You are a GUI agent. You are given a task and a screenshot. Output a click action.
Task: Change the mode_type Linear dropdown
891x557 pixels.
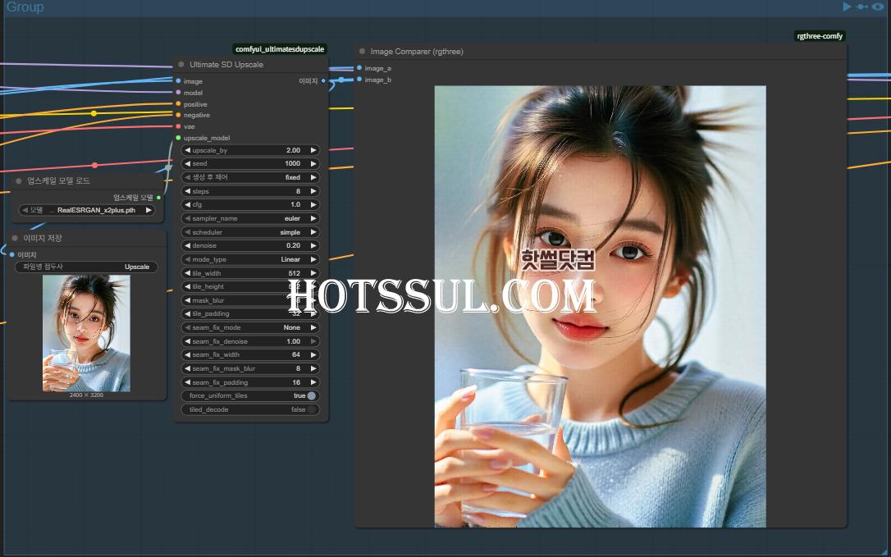pyautogui.click(x=250, y=259)
